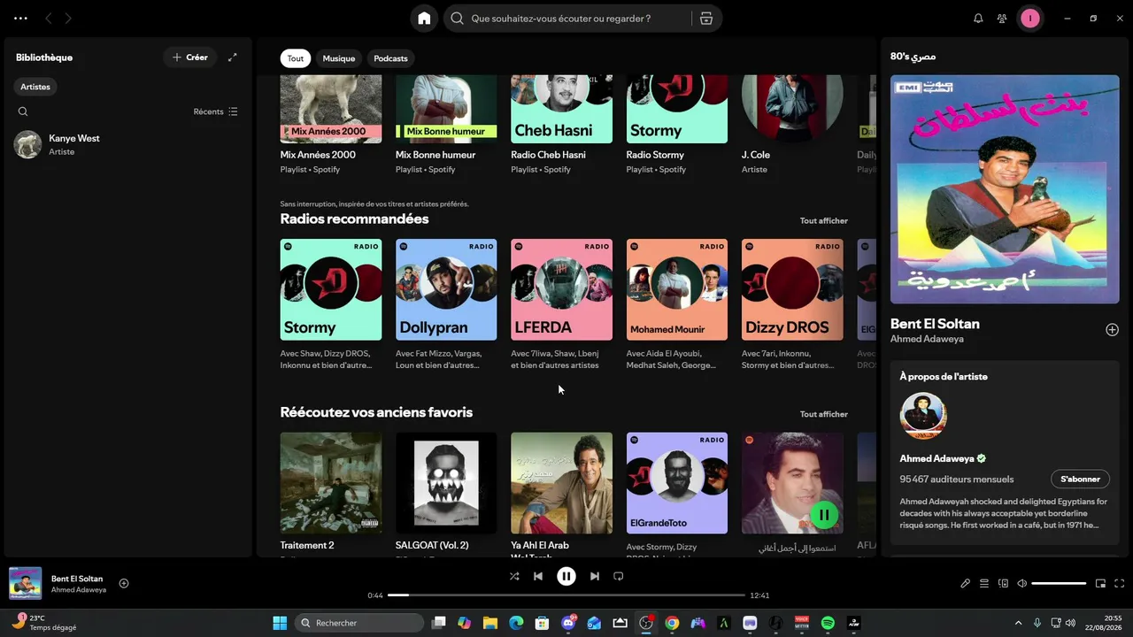The image size is (1133, 637).
Task: Open the notifications bell
Action: (x=978, y=18)
